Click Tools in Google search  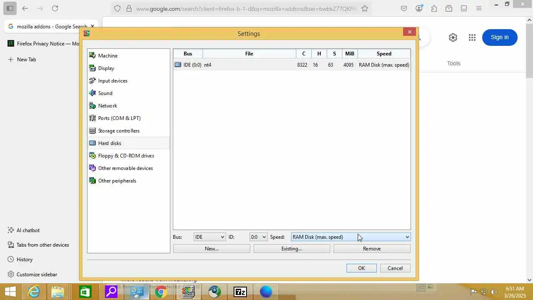(453, 63)
